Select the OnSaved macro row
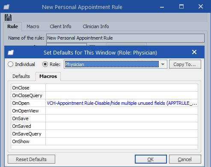The height and width of the screenshot is (167, 211). pyautogui.click(x=104, y=126)
